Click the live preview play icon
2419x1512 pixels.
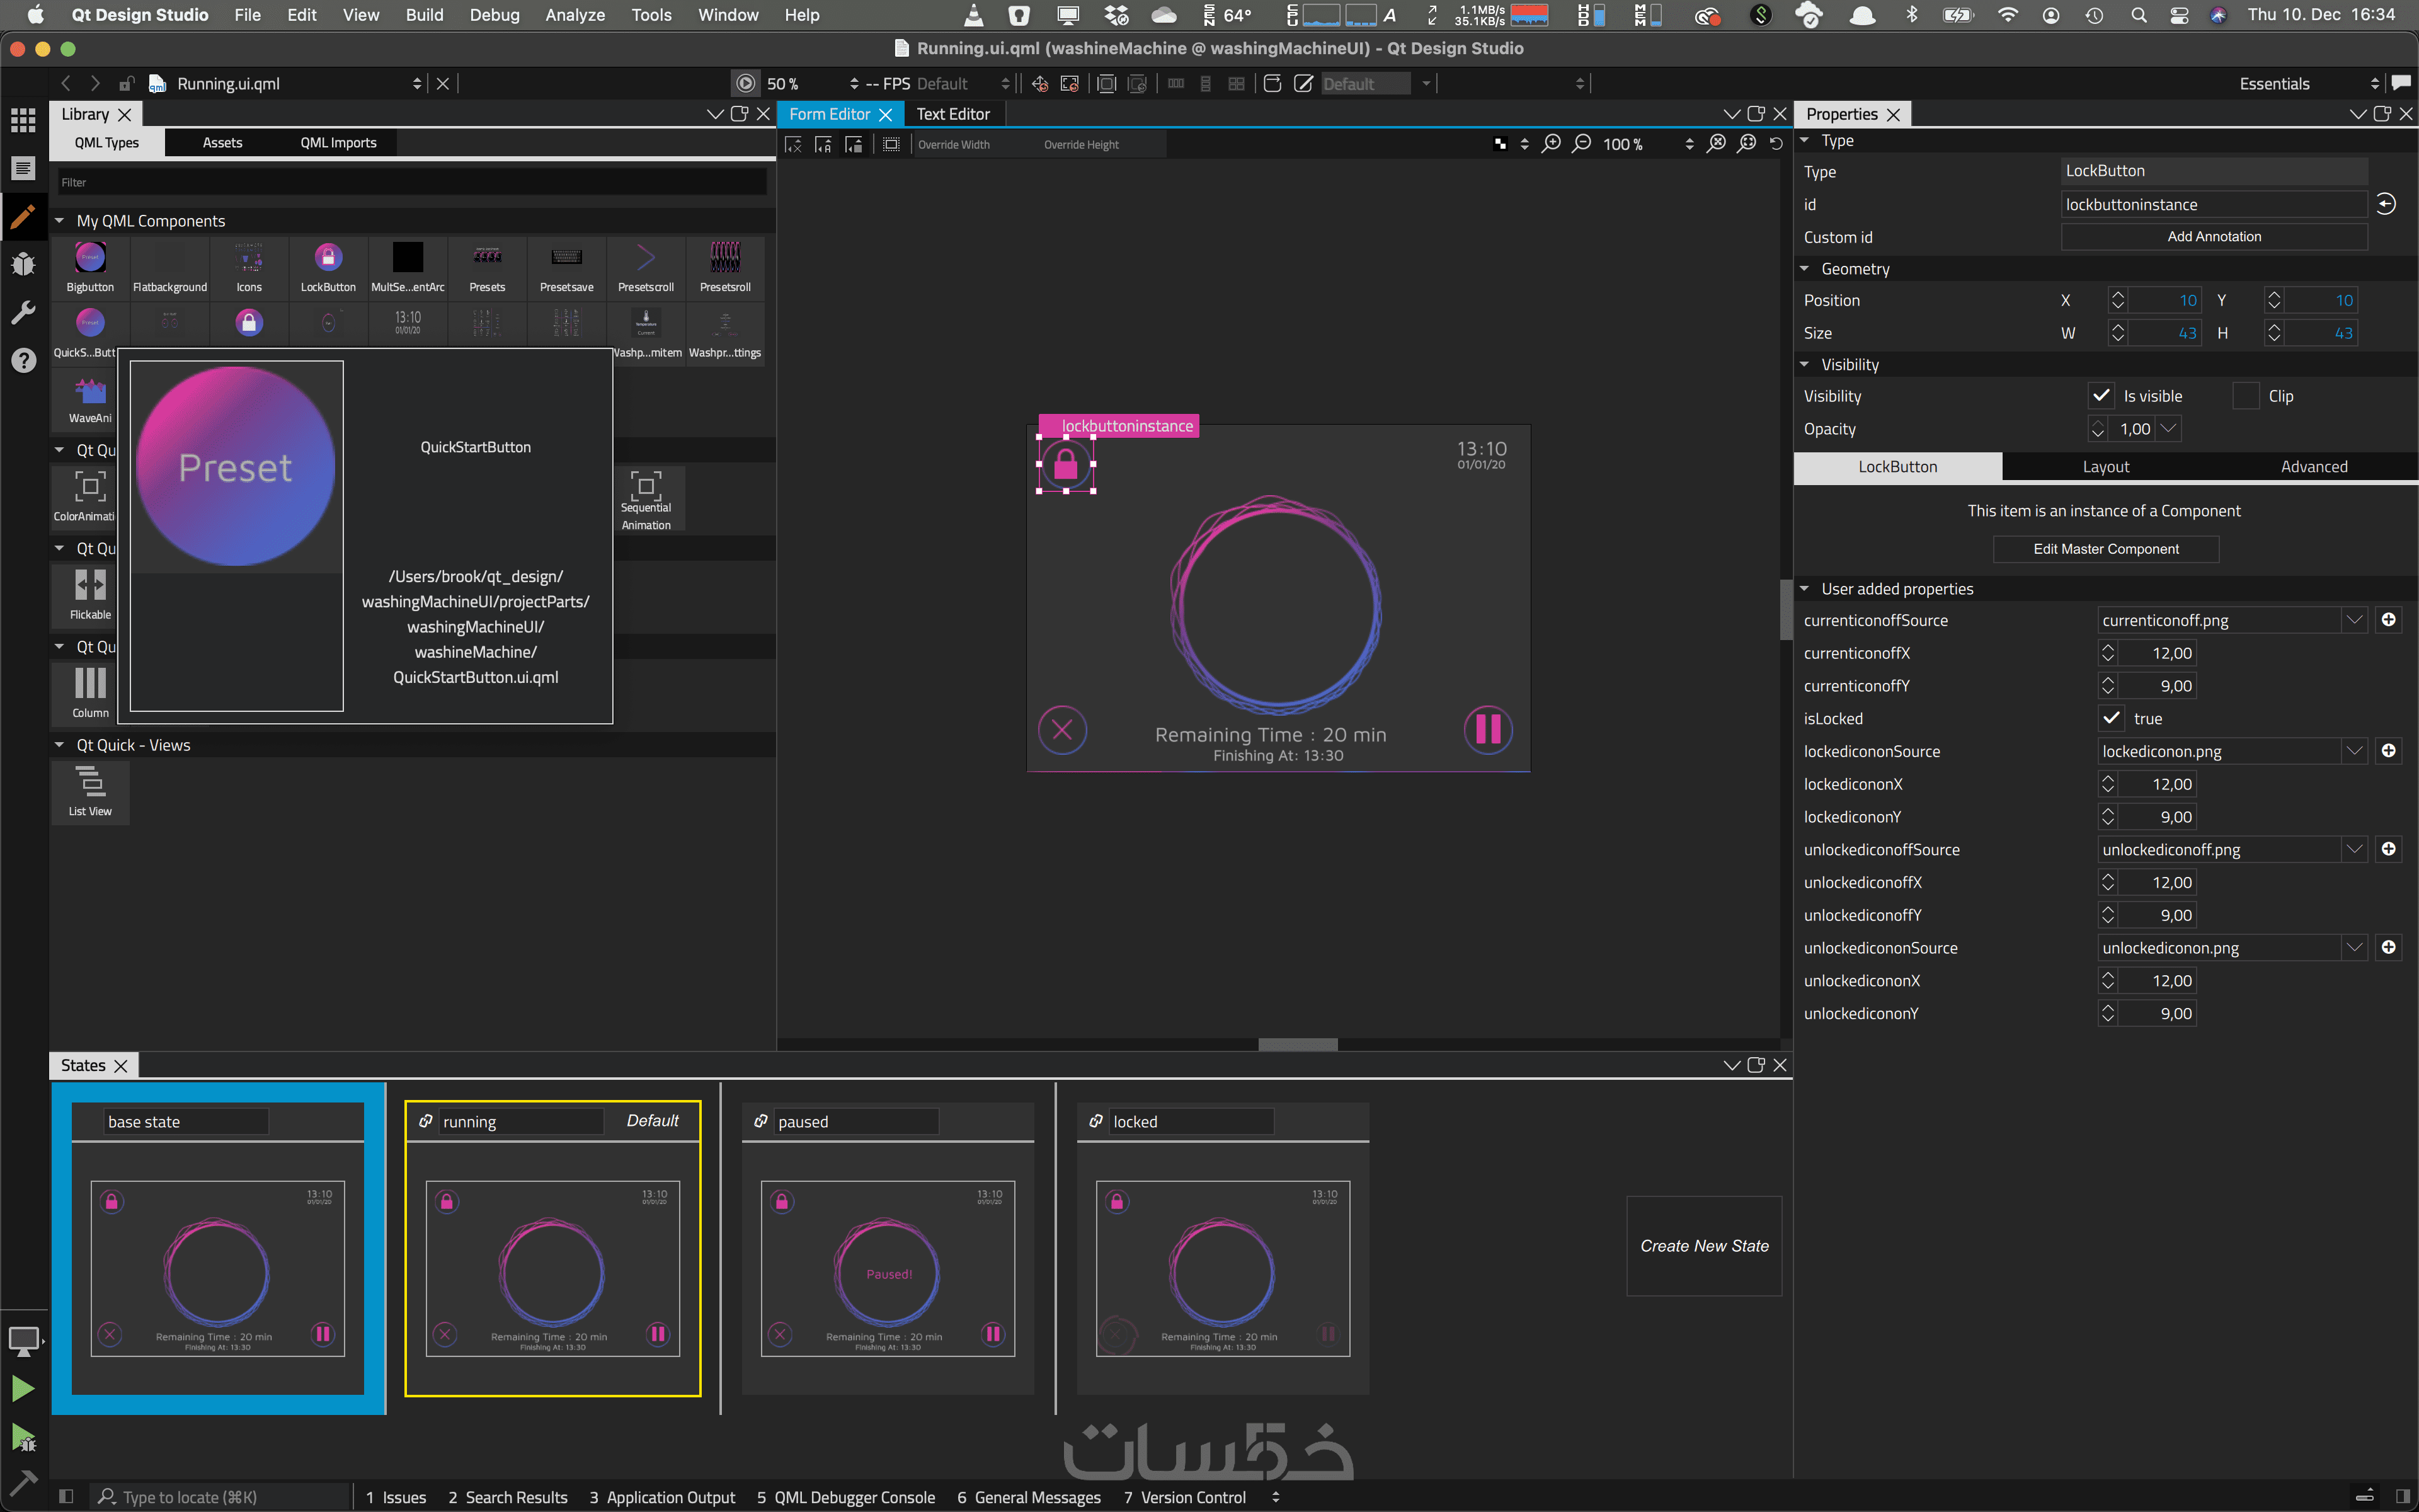tap(746, 84)
